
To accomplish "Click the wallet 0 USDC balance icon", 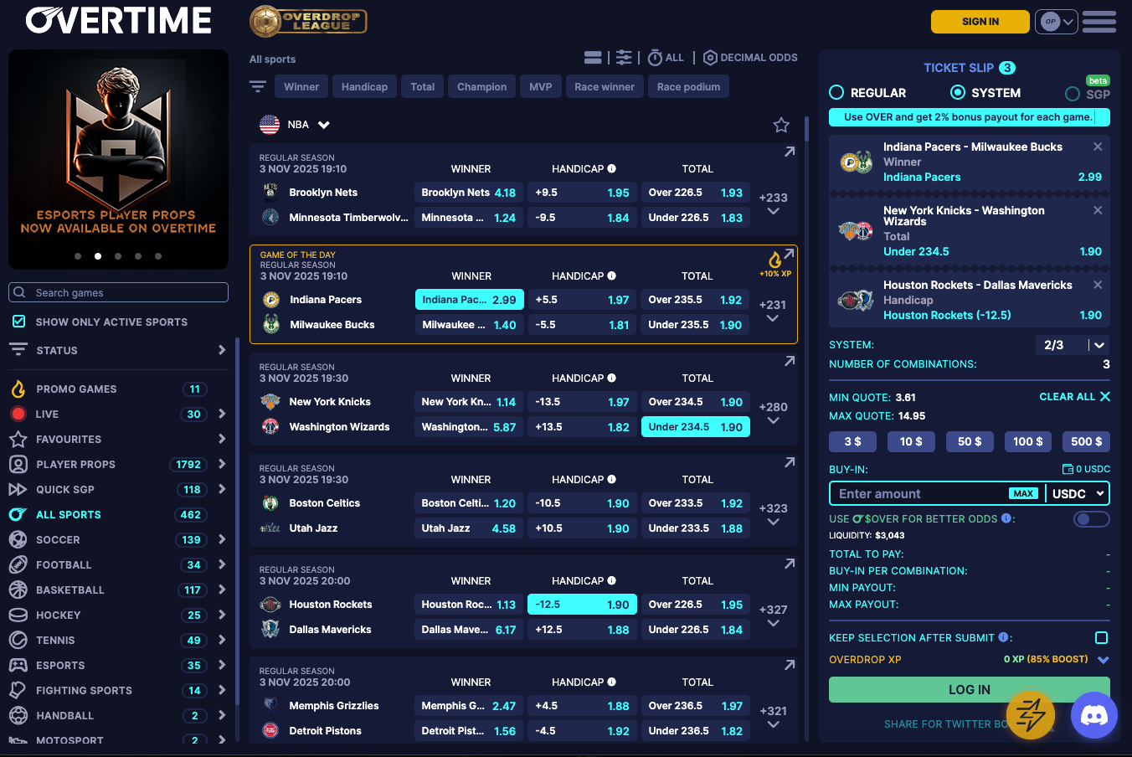I will click(1068, 469).
